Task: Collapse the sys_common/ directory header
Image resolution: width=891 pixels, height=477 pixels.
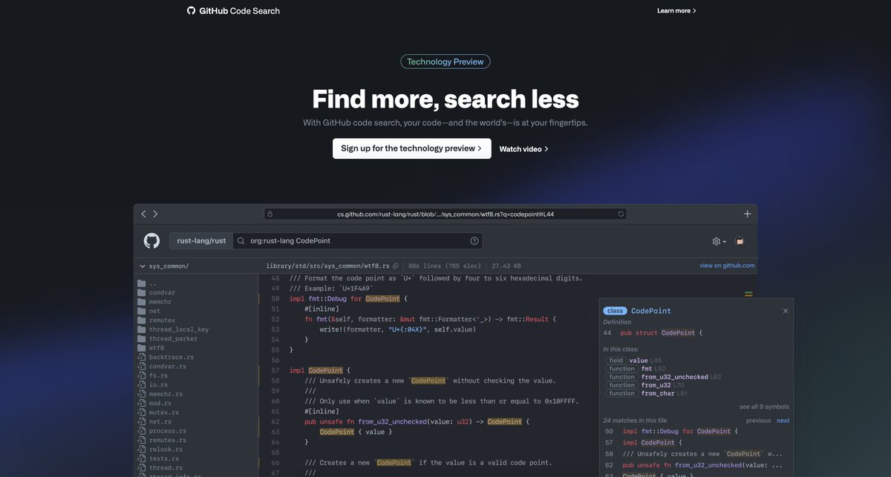Action: click(141, 265)
